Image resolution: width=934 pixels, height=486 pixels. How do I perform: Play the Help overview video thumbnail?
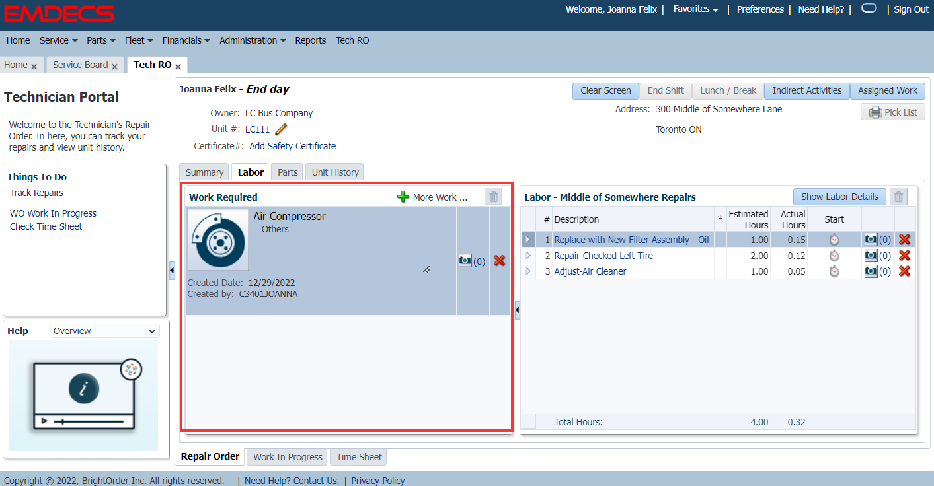click(x=83, y=396)
